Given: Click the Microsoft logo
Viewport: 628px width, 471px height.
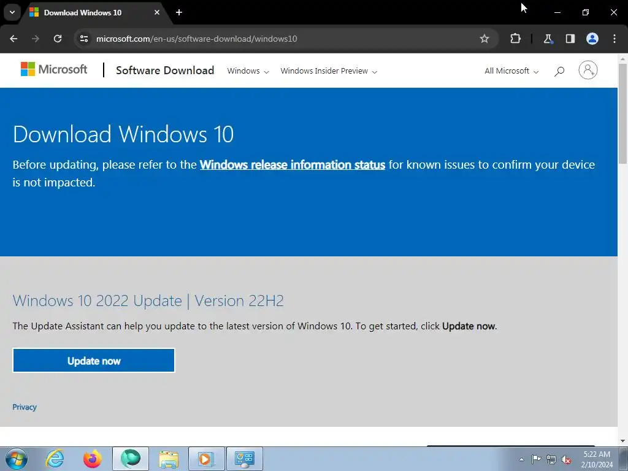Looking at the screenshot, I should pyautogui.click(x=54, y=69).
